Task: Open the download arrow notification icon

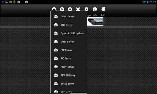Action: pyautogui.click(x=3, y=2)
